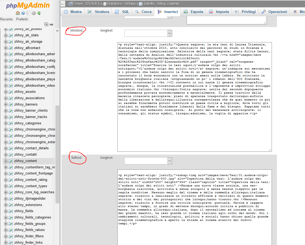Click the table icon beside zkhxy_alfcontact
This screenshot has height=245, width=305.
(11, 48)
